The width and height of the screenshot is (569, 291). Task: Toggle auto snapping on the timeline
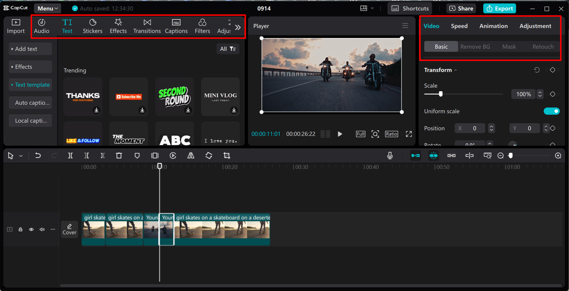click(433, 155)
